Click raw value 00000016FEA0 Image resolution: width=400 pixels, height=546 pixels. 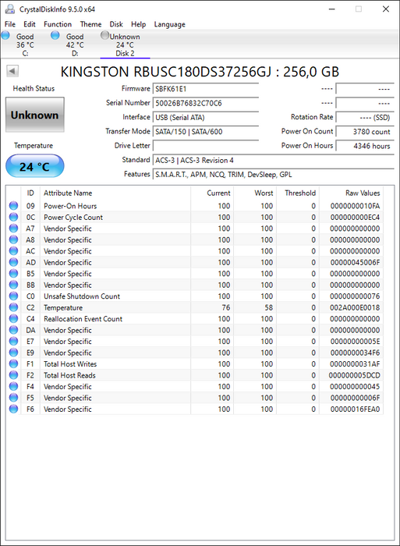pos(355,409)
